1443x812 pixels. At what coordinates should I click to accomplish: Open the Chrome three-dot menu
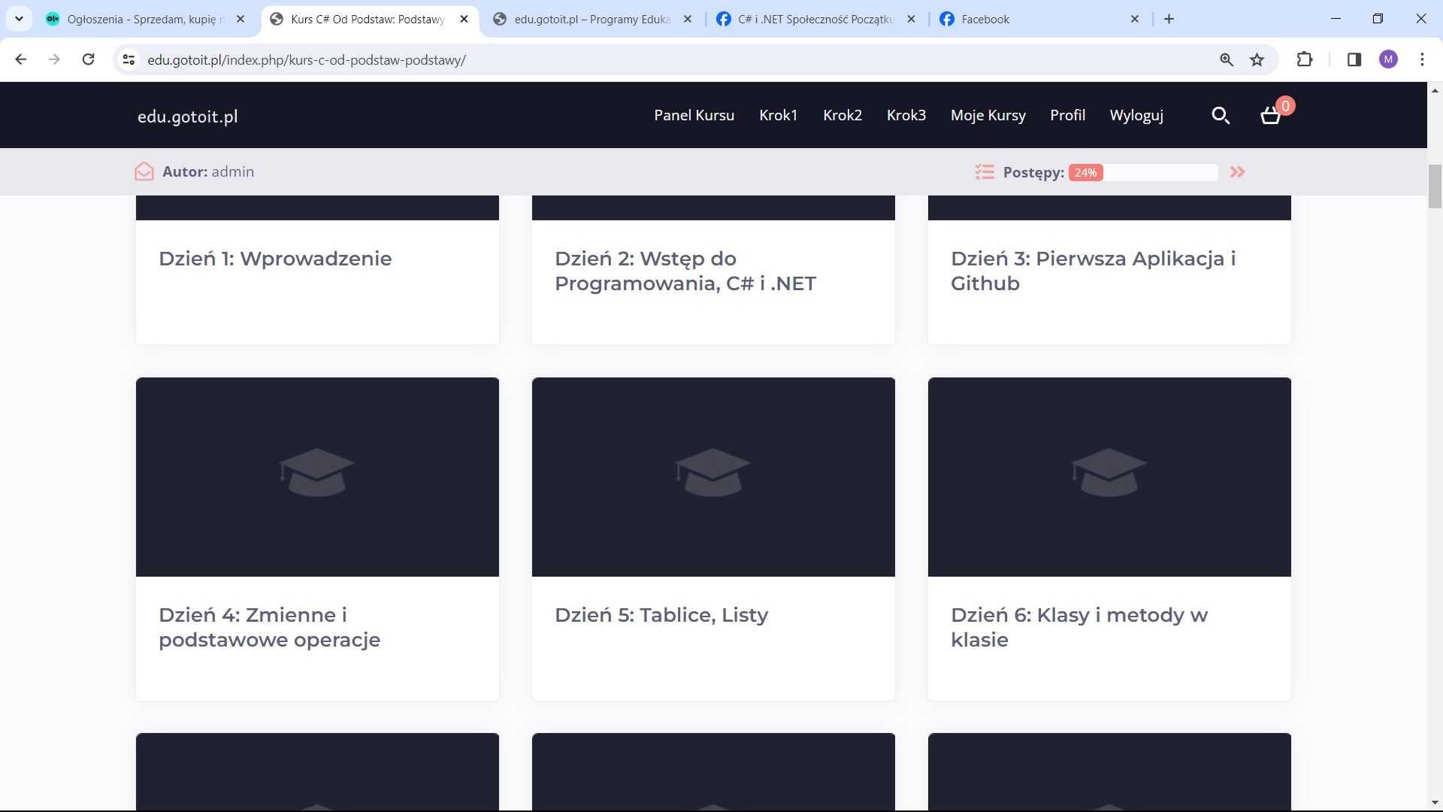point(1422,59)
